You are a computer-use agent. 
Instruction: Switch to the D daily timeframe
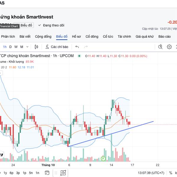[10, 47]
